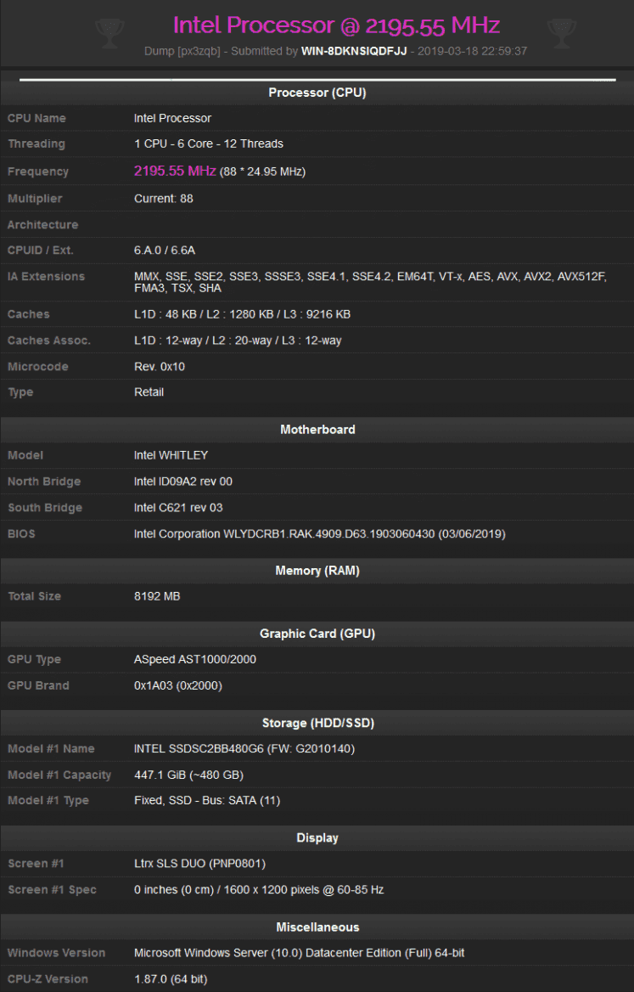Select storage type Fixed, SSD - Bus: SATA
634x992 pixels.
[207, 800]
